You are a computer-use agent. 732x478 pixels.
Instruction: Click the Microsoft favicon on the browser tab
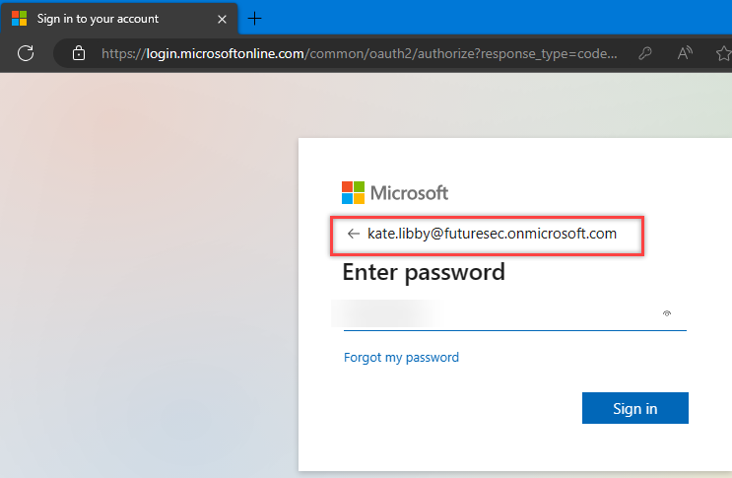(20, 18)
